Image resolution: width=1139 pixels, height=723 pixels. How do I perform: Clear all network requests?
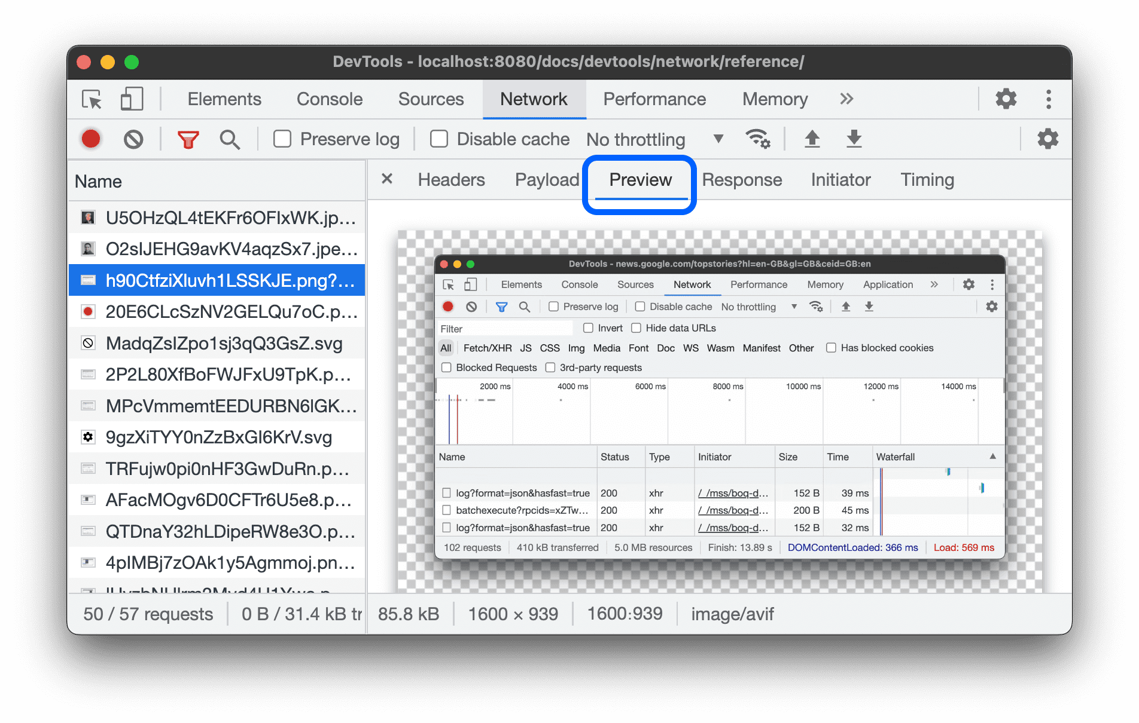point(133,139)
